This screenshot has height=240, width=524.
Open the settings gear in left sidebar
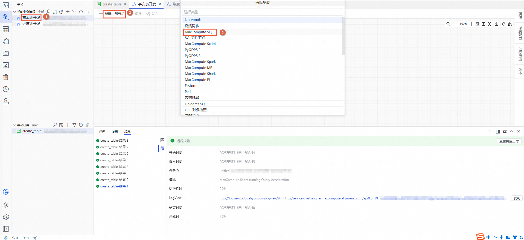(6, 217)
